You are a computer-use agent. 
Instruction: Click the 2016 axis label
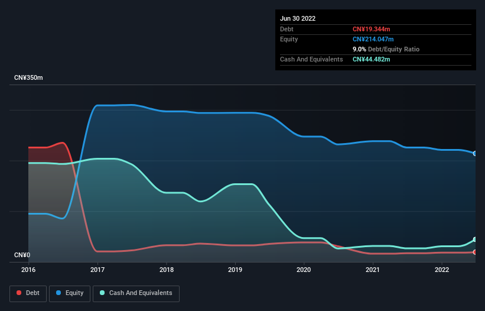[x=28, y=270]
